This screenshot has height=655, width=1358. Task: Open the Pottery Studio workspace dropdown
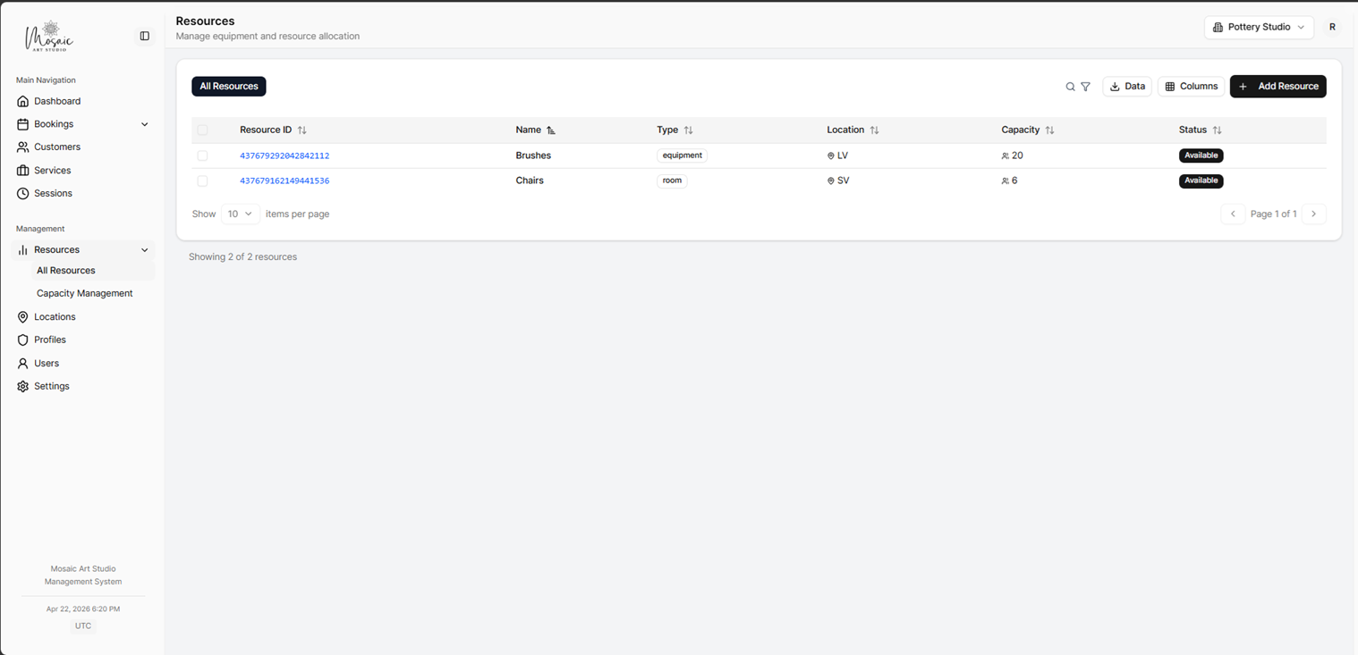(1259, 27)
